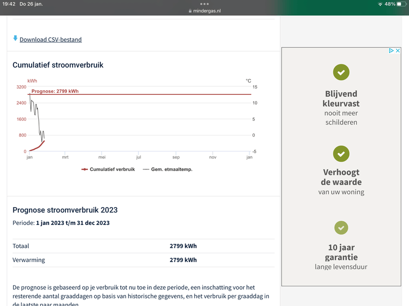Click the Verhoogt de waarde checkmark icon

coord(341,154)
